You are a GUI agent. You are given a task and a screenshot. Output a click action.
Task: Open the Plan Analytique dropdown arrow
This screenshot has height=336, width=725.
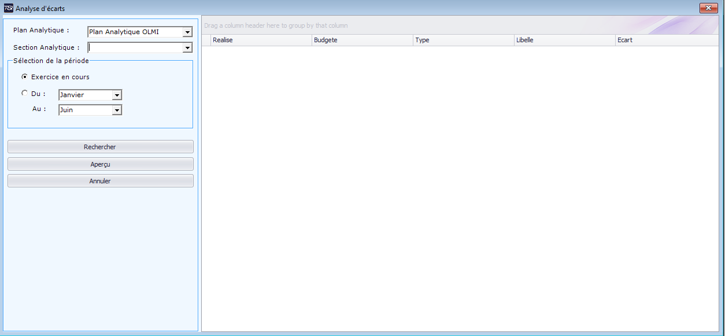click(187, 32)
